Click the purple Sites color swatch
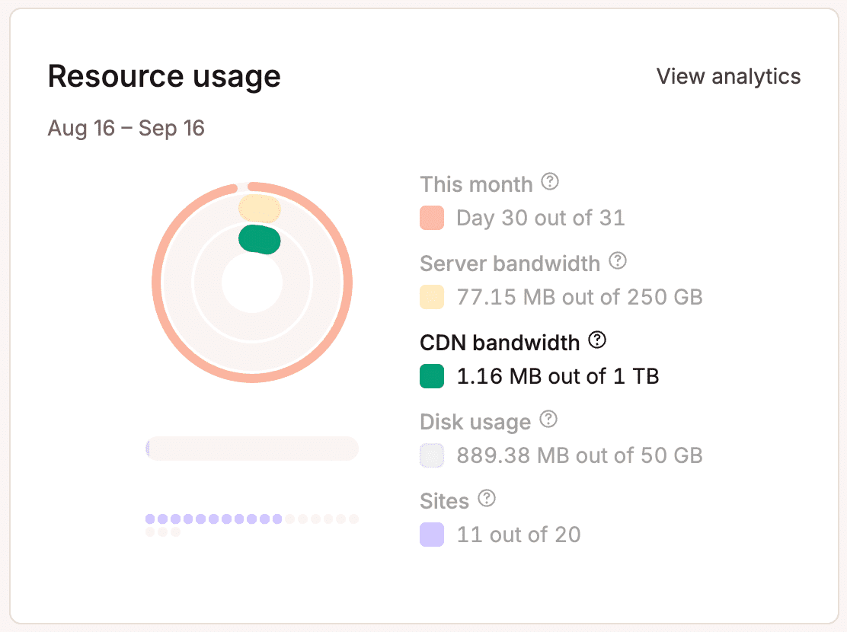The image size is (847, 632). (431, 534)
